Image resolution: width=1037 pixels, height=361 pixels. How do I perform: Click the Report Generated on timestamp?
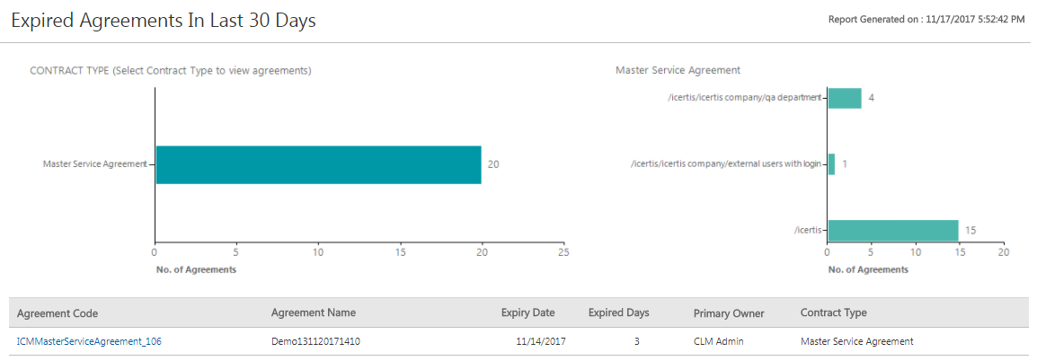pos(926,19)
